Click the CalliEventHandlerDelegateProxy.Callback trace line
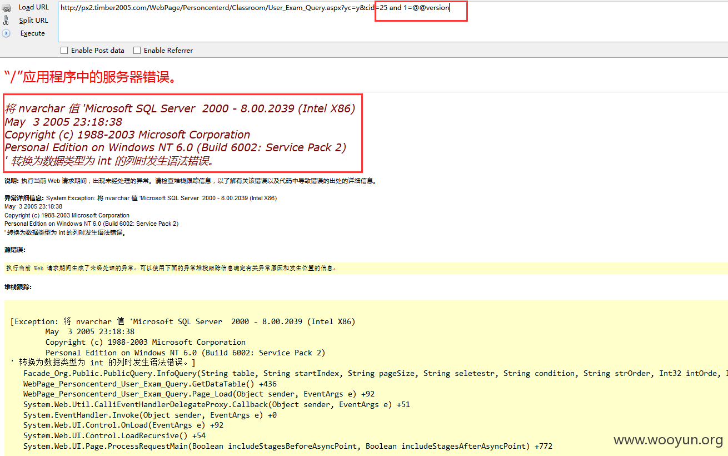This screenshot has width=728, height=456. tap(217, 405)
